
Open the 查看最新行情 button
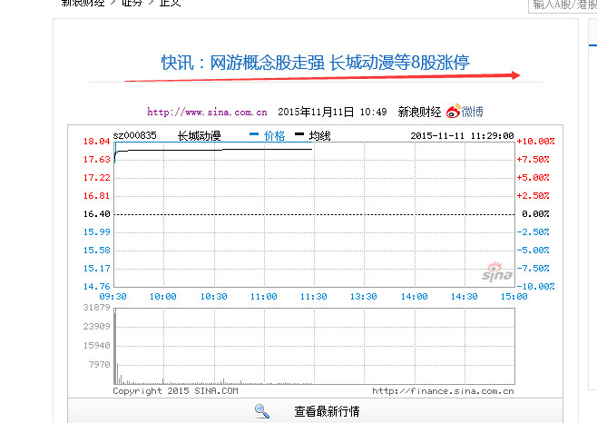point(315,411)
